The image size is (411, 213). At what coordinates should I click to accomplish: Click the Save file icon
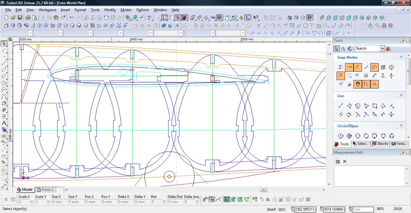tap(20, 18)
